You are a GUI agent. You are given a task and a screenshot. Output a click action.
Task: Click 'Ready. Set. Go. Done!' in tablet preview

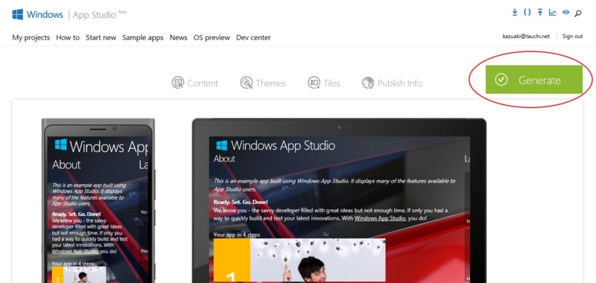(x=241, y=202)
